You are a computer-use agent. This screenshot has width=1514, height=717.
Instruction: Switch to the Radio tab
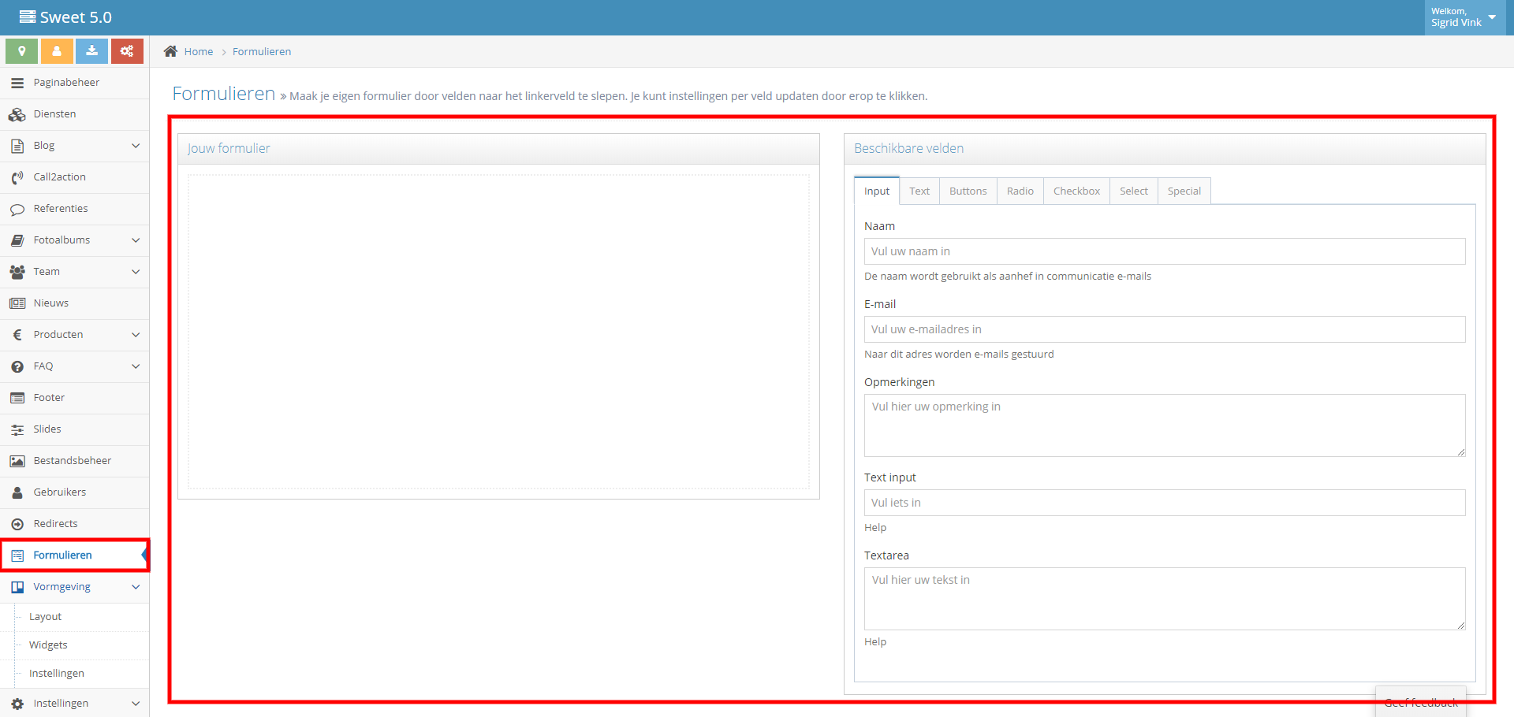click(1020, 191)
